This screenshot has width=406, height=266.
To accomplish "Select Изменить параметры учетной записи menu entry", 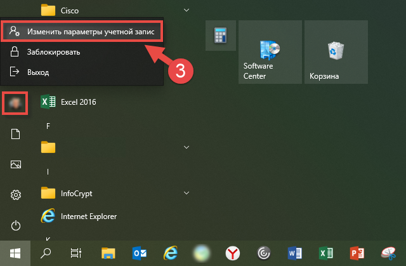I will (82, 32).
